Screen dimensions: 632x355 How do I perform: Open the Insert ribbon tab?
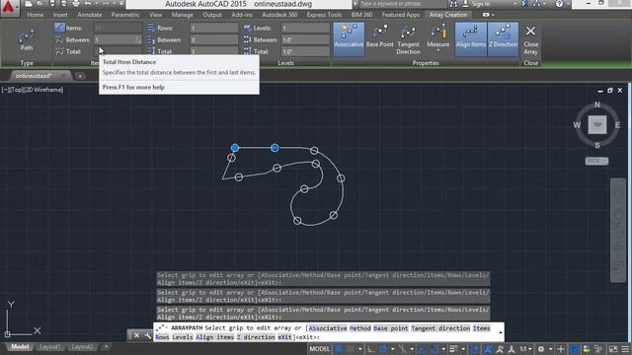[x=60, y=15]
